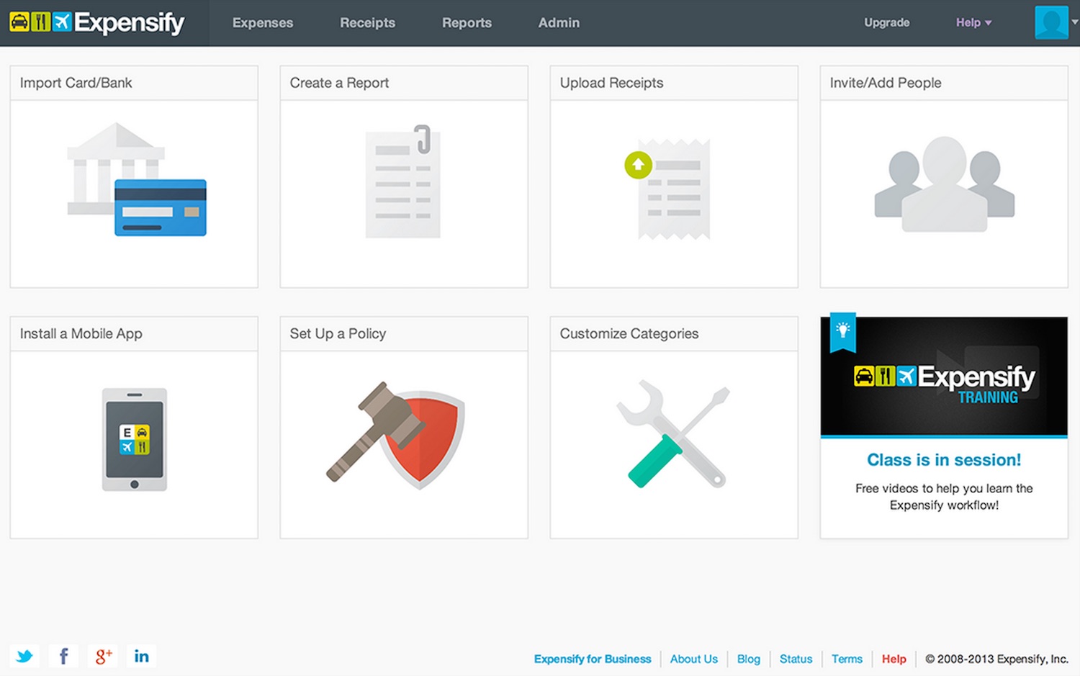The width and height of the screenshot is (1080, 676).
Task: Visit the Facebook page icon
Action: [x=63, y=656]
